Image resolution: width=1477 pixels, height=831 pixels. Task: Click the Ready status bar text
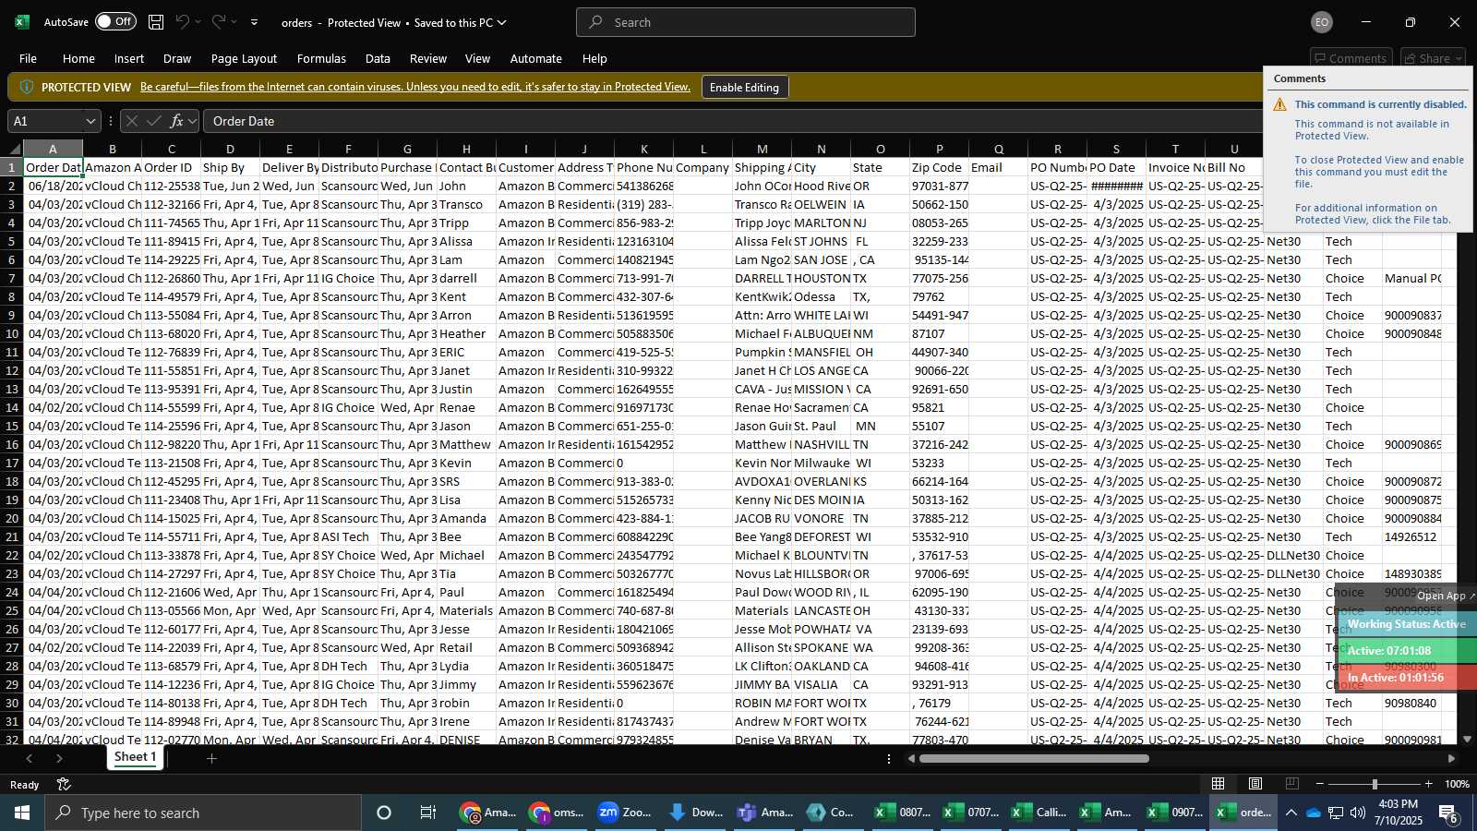25,785
